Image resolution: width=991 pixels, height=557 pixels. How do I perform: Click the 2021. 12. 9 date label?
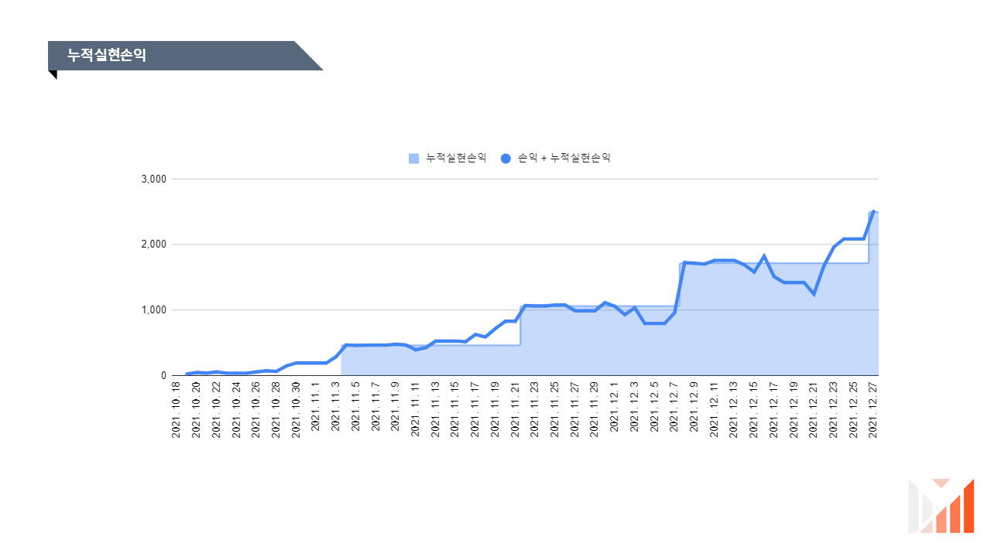(694, 407)
